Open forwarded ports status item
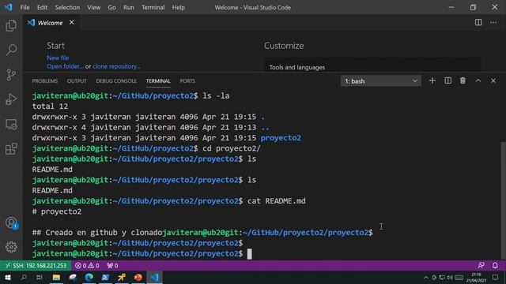Screen dimensions: 506x284 pos(112,266)
